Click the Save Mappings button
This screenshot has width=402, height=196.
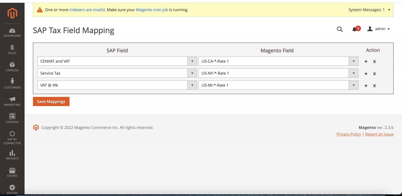pyautogui.click(x=51, y=102)
